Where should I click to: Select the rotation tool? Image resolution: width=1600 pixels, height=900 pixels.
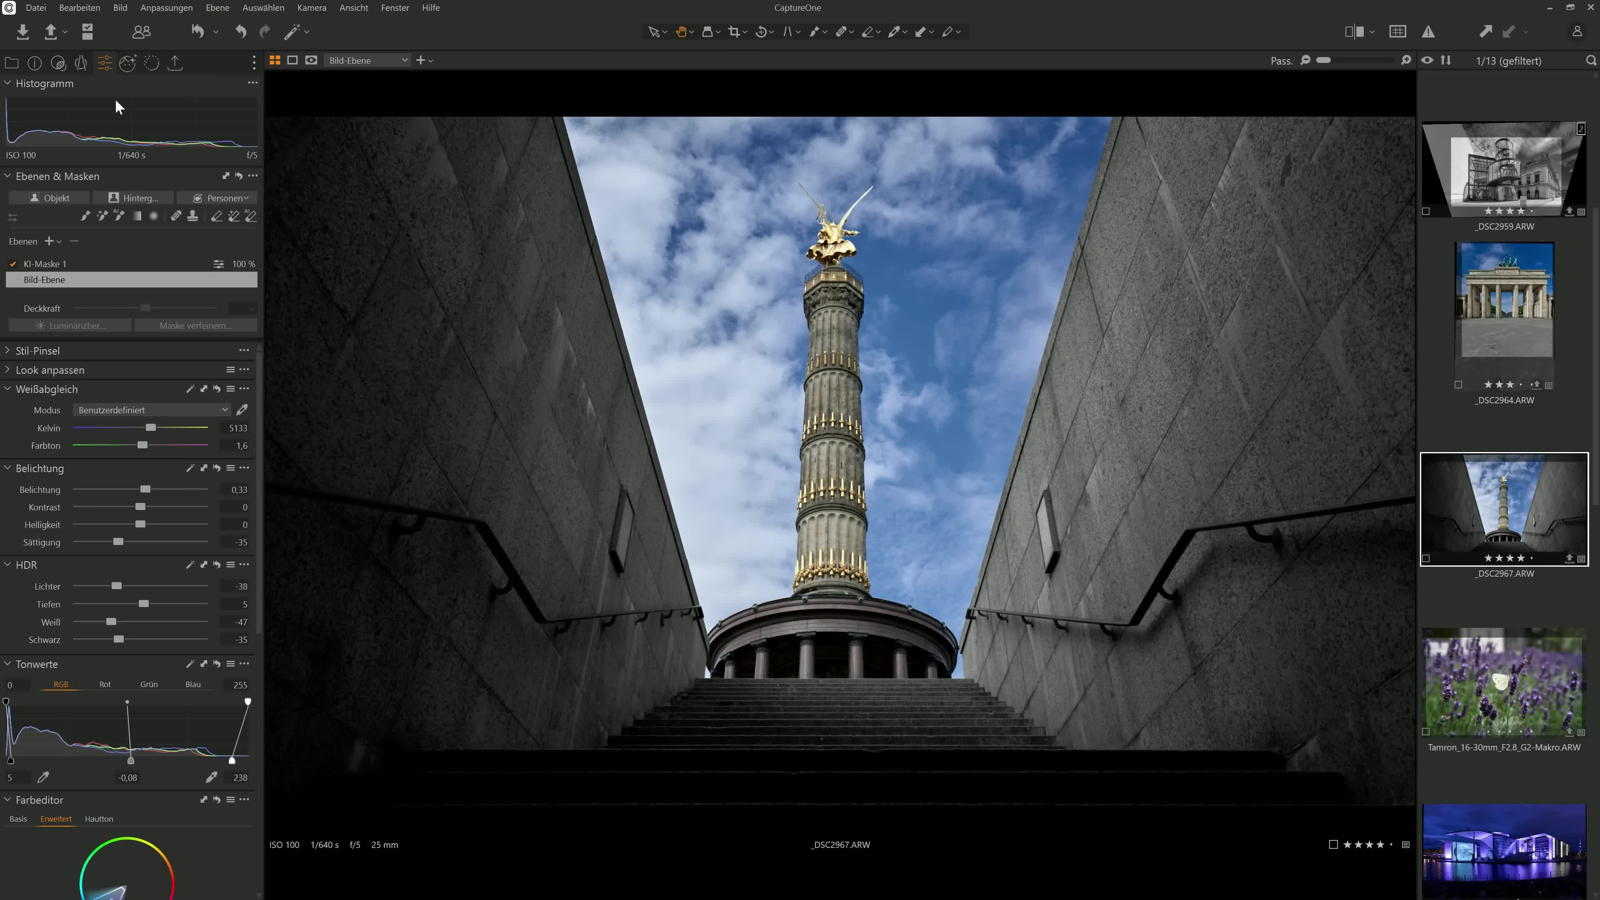762,32
